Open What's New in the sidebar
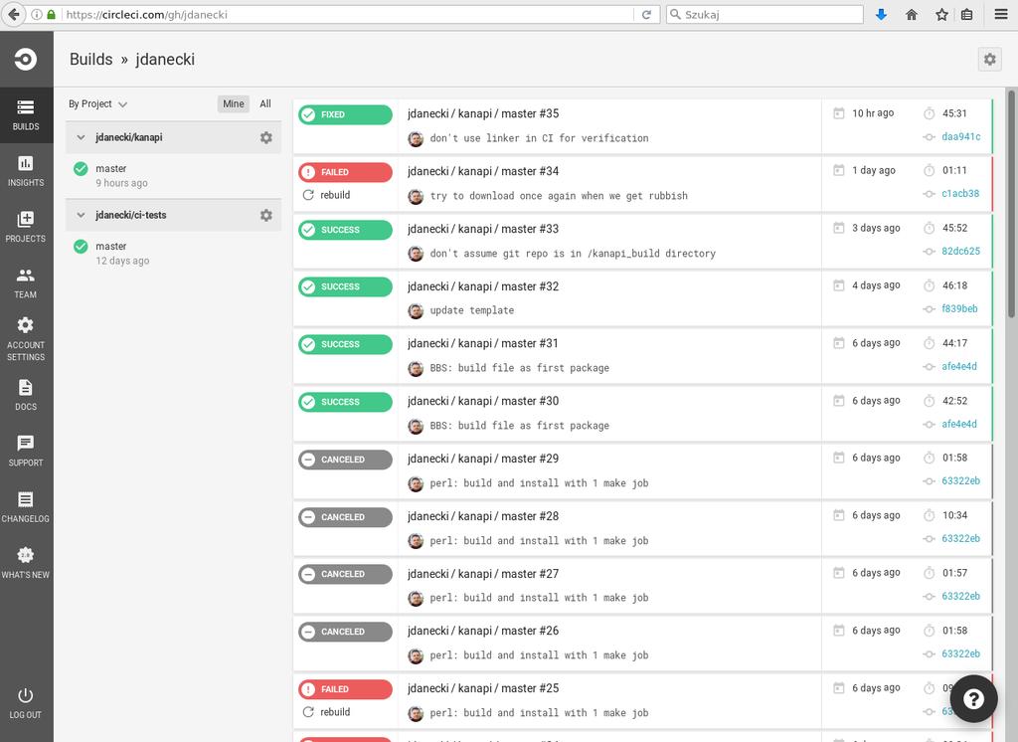The width and height of the screenshot is (1018, 742). pyautogui.click(x=26, y=563)
